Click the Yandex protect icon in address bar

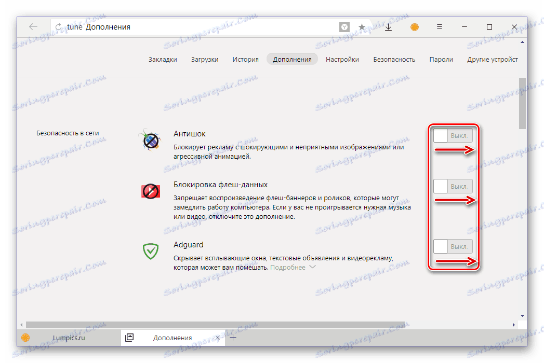coord(344,27)
